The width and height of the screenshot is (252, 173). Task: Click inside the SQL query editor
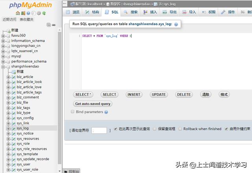[x=167, y=61]
